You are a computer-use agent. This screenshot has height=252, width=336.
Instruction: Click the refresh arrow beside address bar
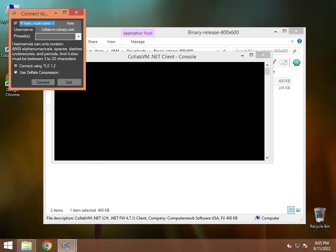pos(224,51)
